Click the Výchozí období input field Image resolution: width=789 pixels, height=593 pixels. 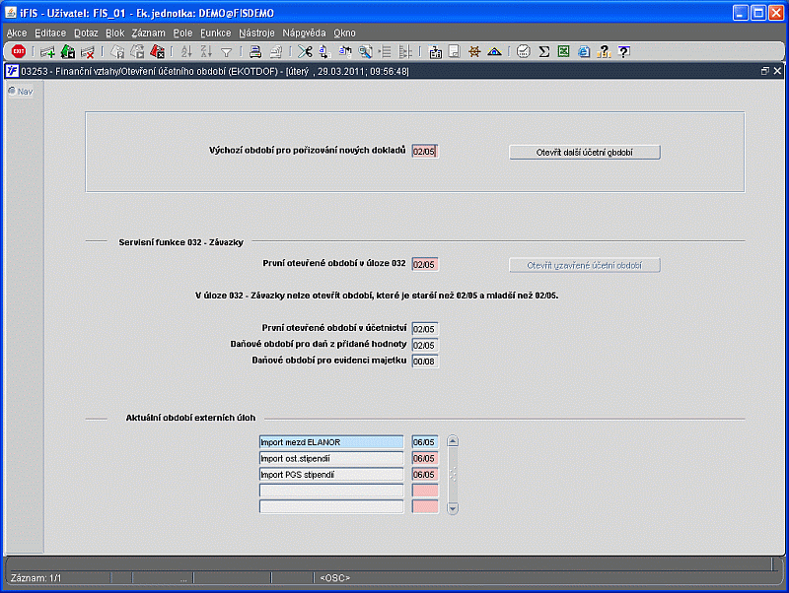[x=425, y=152]
